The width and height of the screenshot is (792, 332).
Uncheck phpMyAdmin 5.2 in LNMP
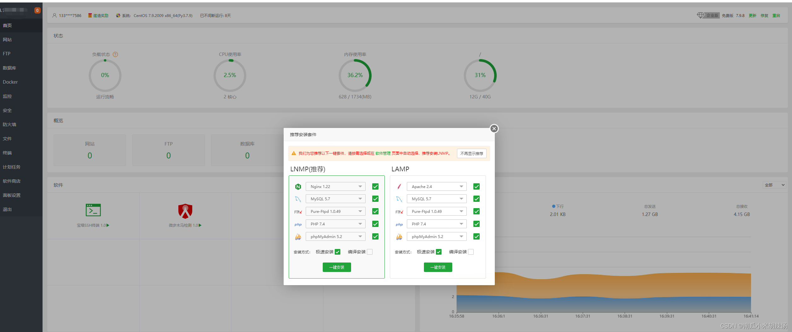375,237
